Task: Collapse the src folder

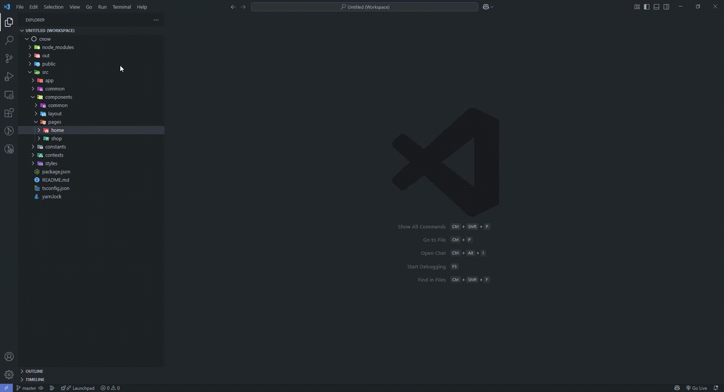Action: 91,72
